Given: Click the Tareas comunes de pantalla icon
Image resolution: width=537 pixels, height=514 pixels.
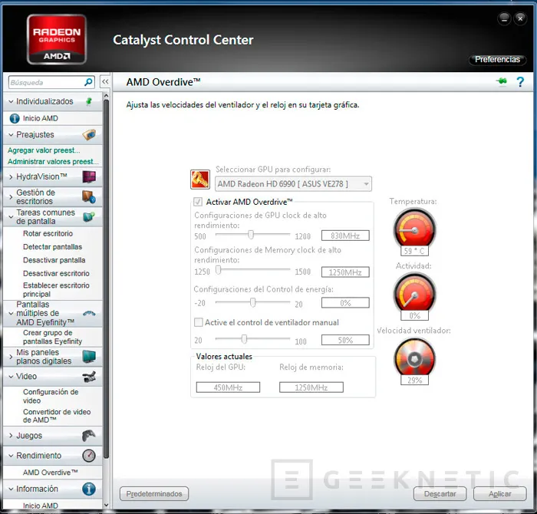Looking at the screenshot, I should tap(89, 217).
